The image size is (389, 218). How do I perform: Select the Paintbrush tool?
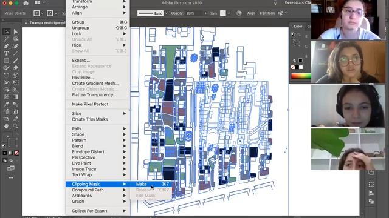15,61
